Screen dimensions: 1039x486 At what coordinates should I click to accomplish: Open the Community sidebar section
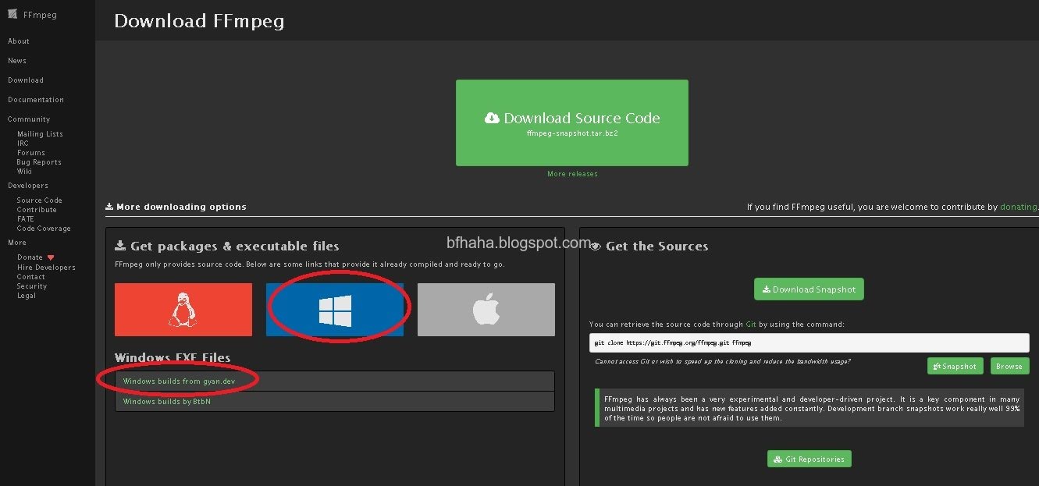click(x=29, y=119)
